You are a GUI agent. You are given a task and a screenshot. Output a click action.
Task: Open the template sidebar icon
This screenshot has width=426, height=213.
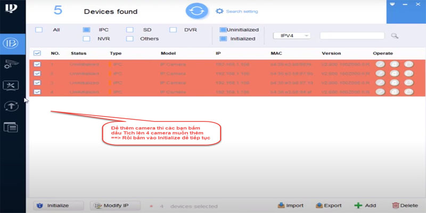(12, 127)
